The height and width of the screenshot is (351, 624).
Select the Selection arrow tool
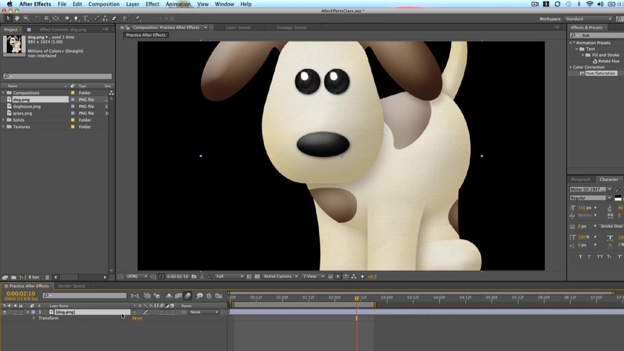(x=8, y=19)
